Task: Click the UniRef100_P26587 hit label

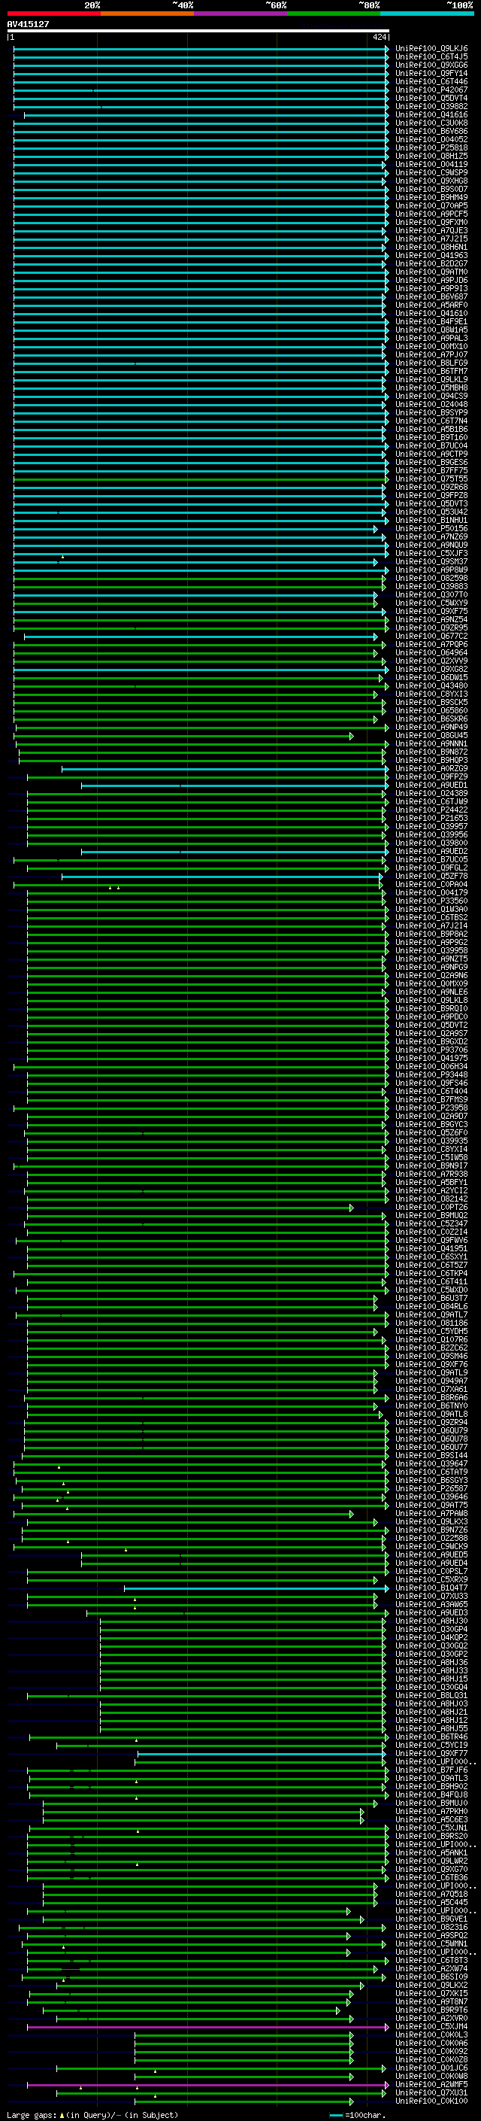Action: pos(431,1487)
